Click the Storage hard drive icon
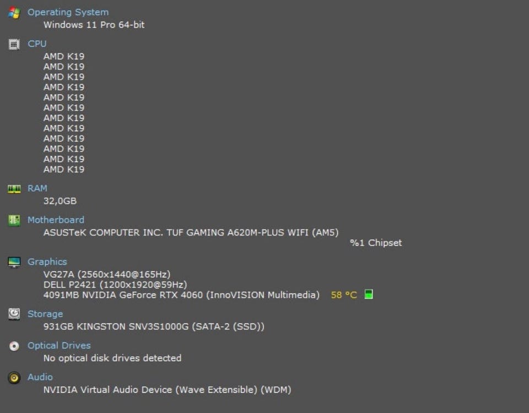 14,314
